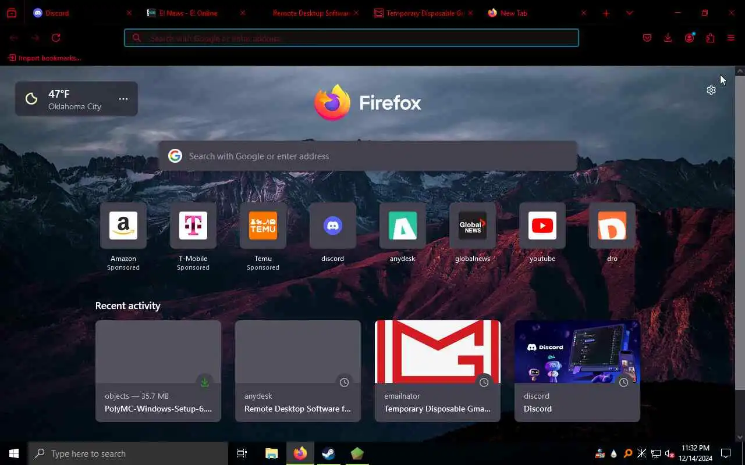Close the Discord tab
Screen dimensions: 745x465
[x=129, y=13]
